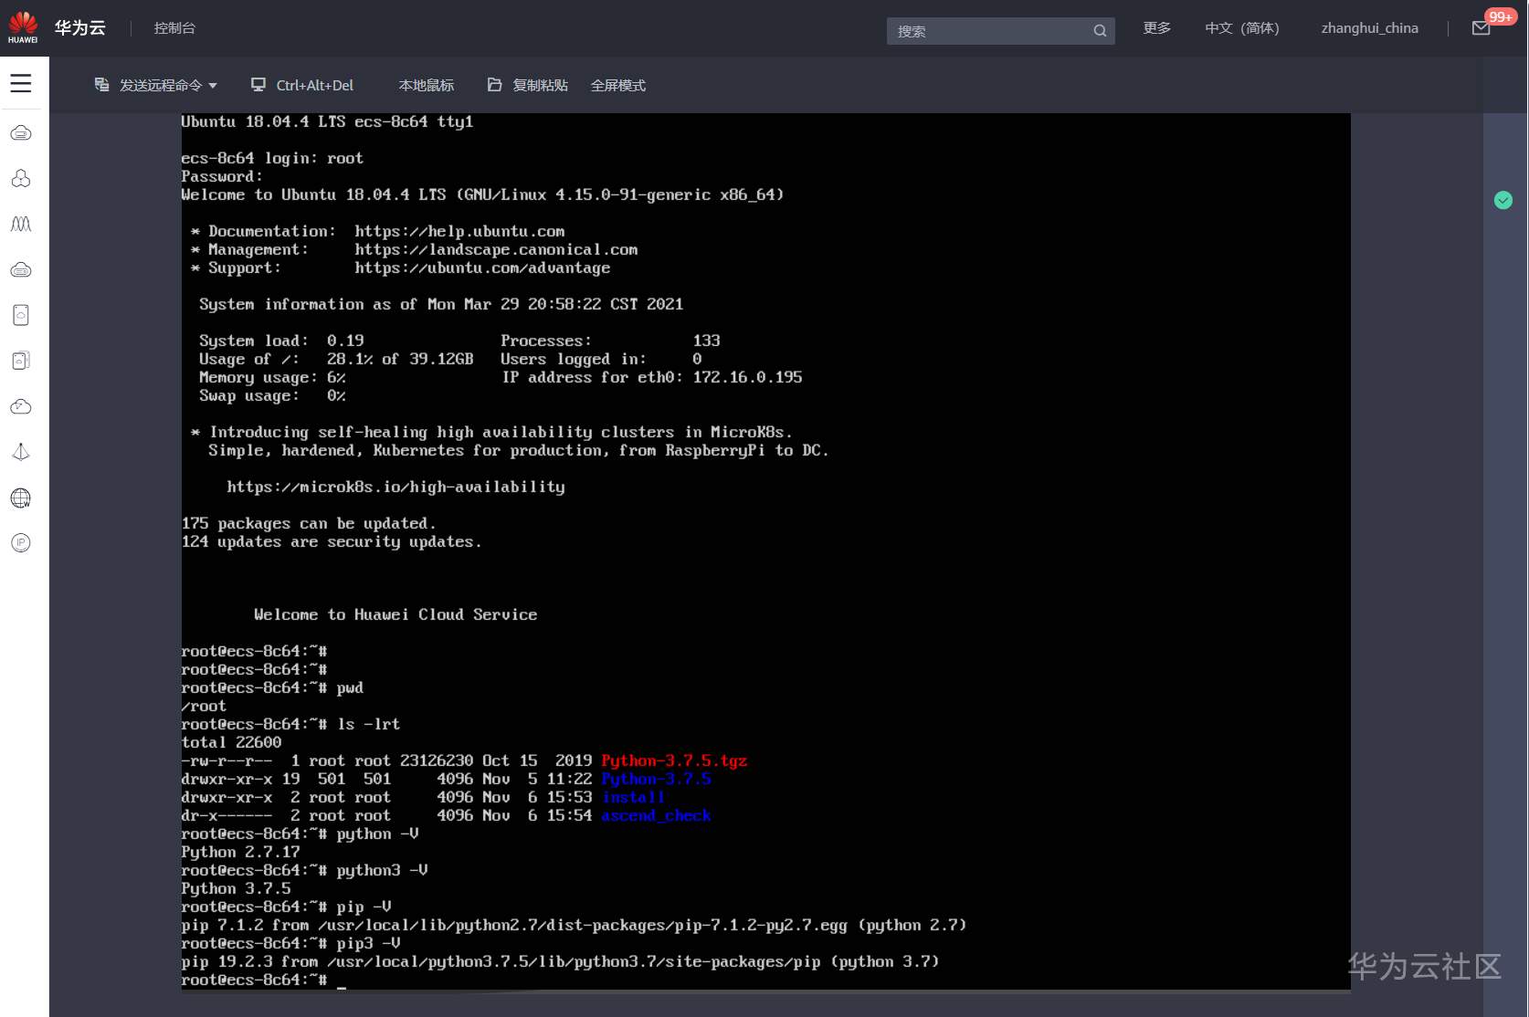Viewport: 1529px width, 1017px height.
Task: Click the Huawei logo
Action: pyautogui.click(x=23, y=27)
